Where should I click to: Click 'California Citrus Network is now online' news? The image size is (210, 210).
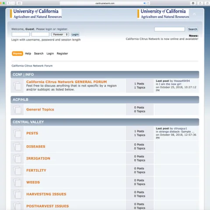[162, 39]
